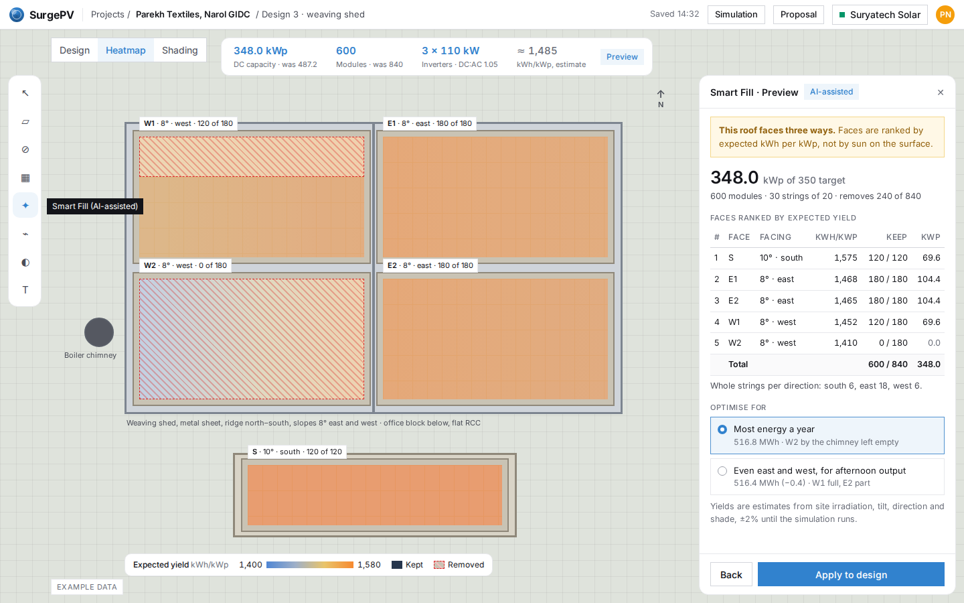Click the north compass arrow
964x603 pixels.
tap(661, 98)
